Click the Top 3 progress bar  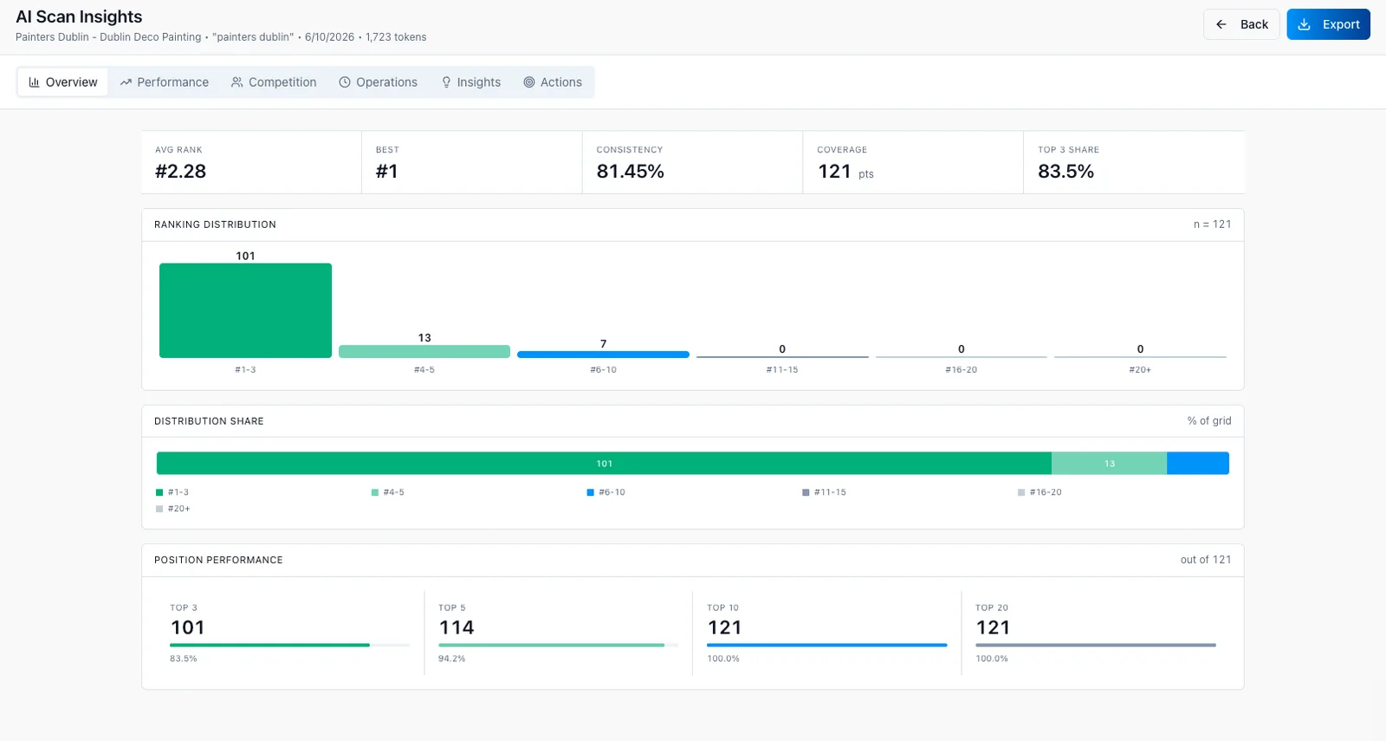(290, 645)
